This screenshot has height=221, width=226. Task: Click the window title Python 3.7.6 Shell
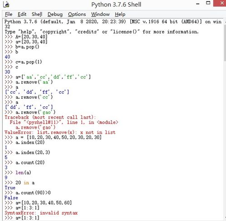[x=116, y=5]
